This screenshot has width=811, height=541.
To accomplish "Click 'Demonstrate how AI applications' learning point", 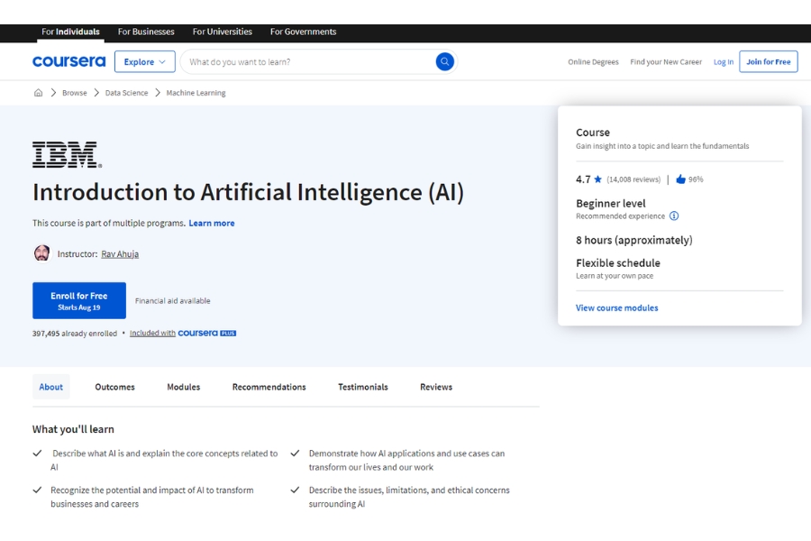I will coord(406,460).
